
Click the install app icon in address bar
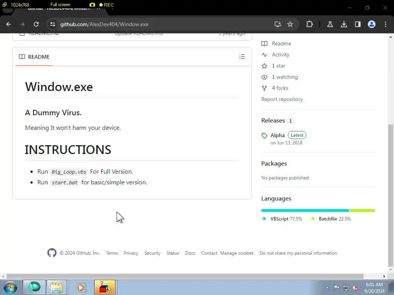click(277, 24)
